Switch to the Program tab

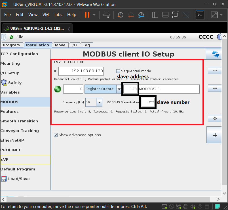pos(11,45)
